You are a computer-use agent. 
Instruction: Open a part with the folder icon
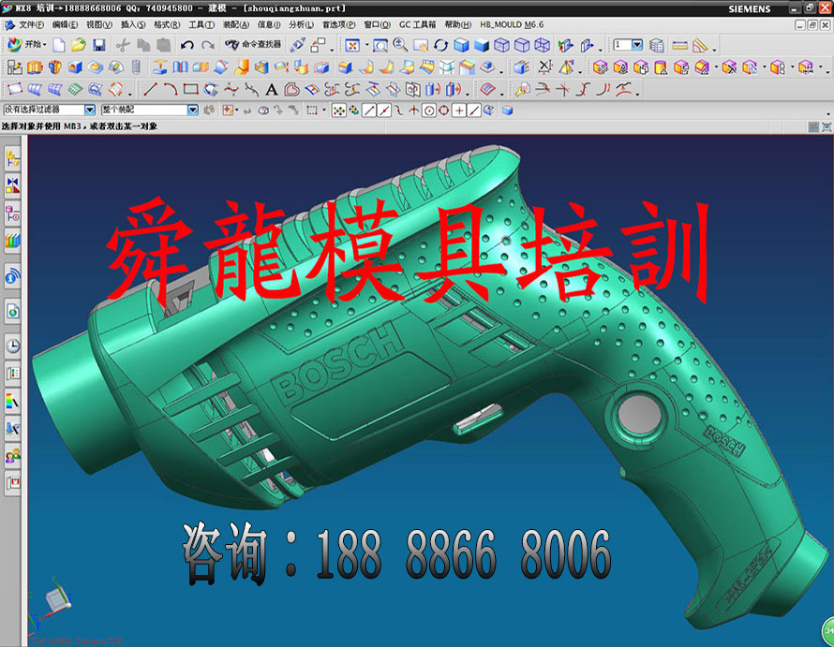pyautogui.click(x=79, y=45)
